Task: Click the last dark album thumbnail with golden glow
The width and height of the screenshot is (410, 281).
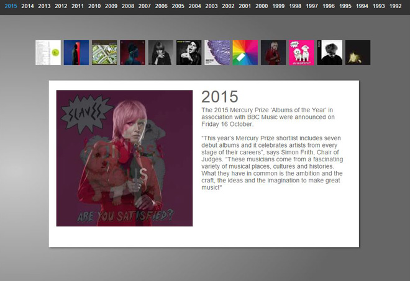Action: click(x=358, y=53)
